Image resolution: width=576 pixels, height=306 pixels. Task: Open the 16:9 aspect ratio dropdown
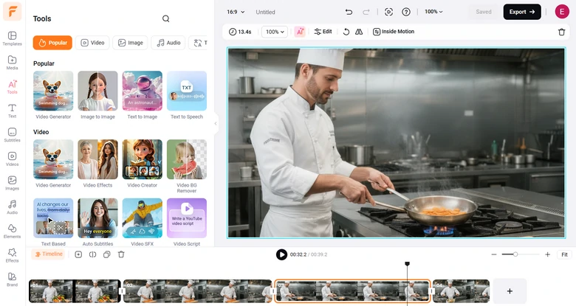(x=236, y=12)
